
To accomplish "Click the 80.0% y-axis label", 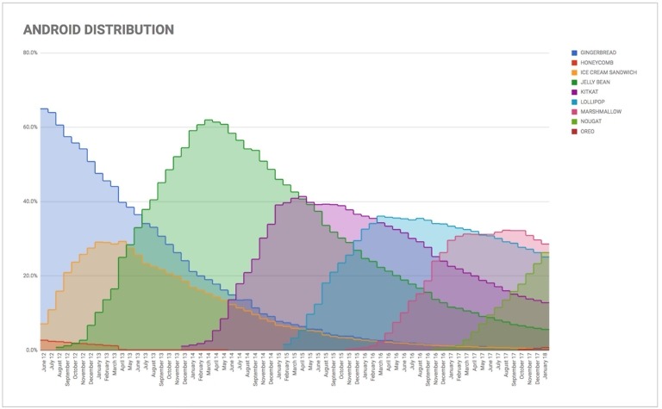I will [29, 53].
